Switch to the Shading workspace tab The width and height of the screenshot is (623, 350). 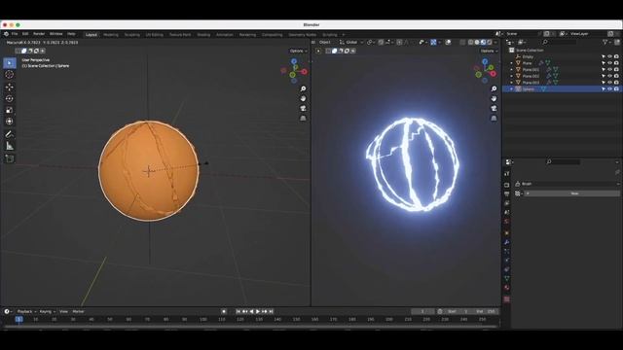tap(203, 35)
